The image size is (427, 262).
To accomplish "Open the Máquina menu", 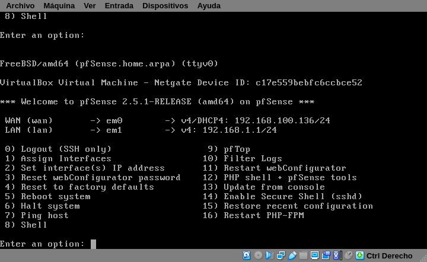I will 59,6.
